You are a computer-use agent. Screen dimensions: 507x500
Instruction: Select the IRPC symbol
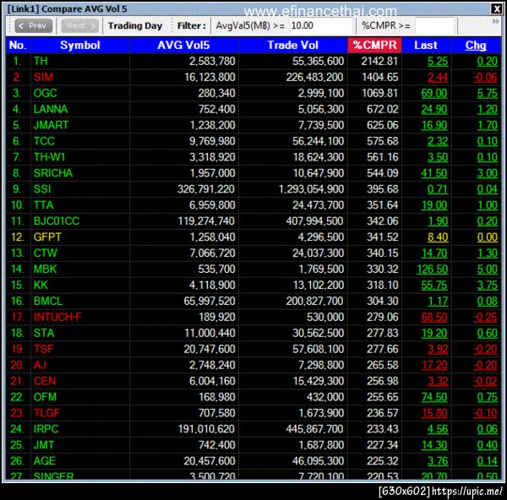(46, 429)
